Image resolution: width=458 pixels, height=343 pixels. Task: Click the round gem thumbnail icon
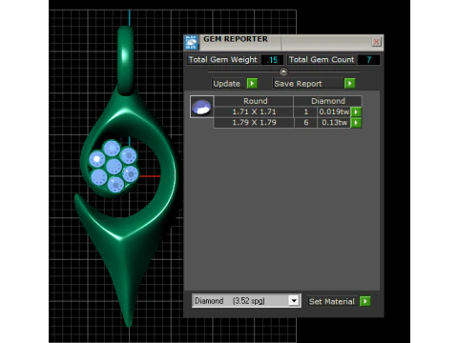201,107
